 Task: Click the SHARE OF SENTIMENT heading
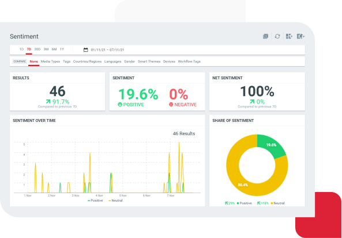233,120
